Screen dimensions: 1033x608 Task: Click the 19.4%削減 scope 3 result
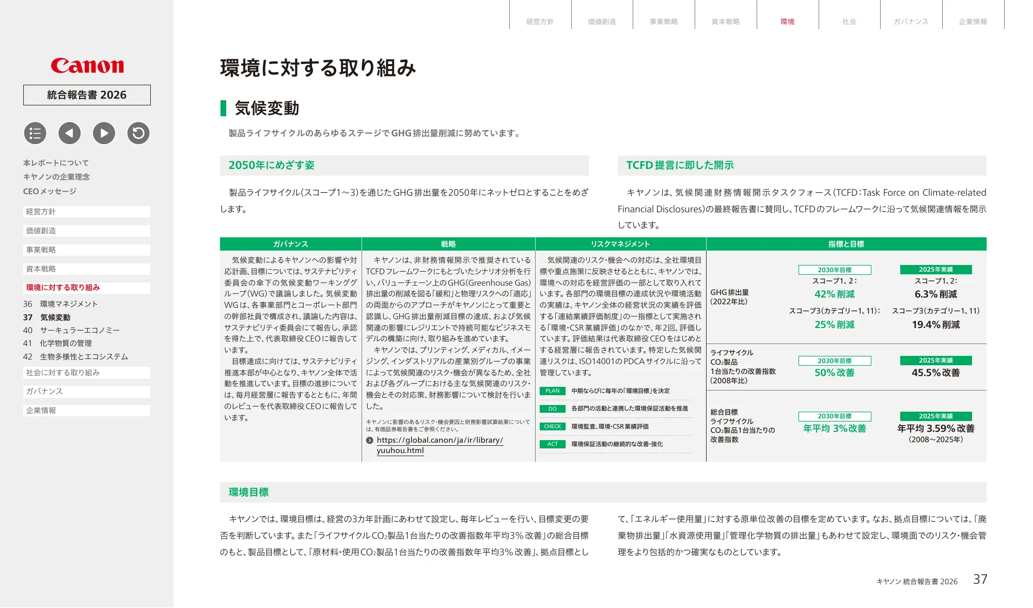click(936, 325)
